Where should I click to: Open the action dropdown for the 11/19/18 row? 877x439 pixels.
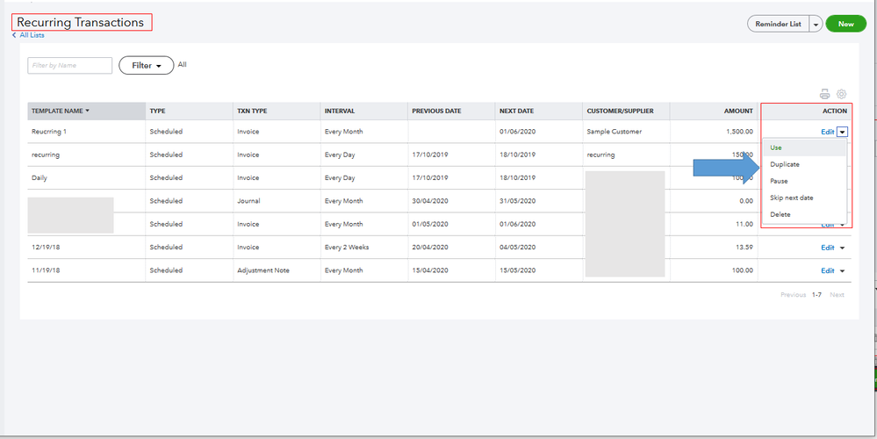point(842,270)
